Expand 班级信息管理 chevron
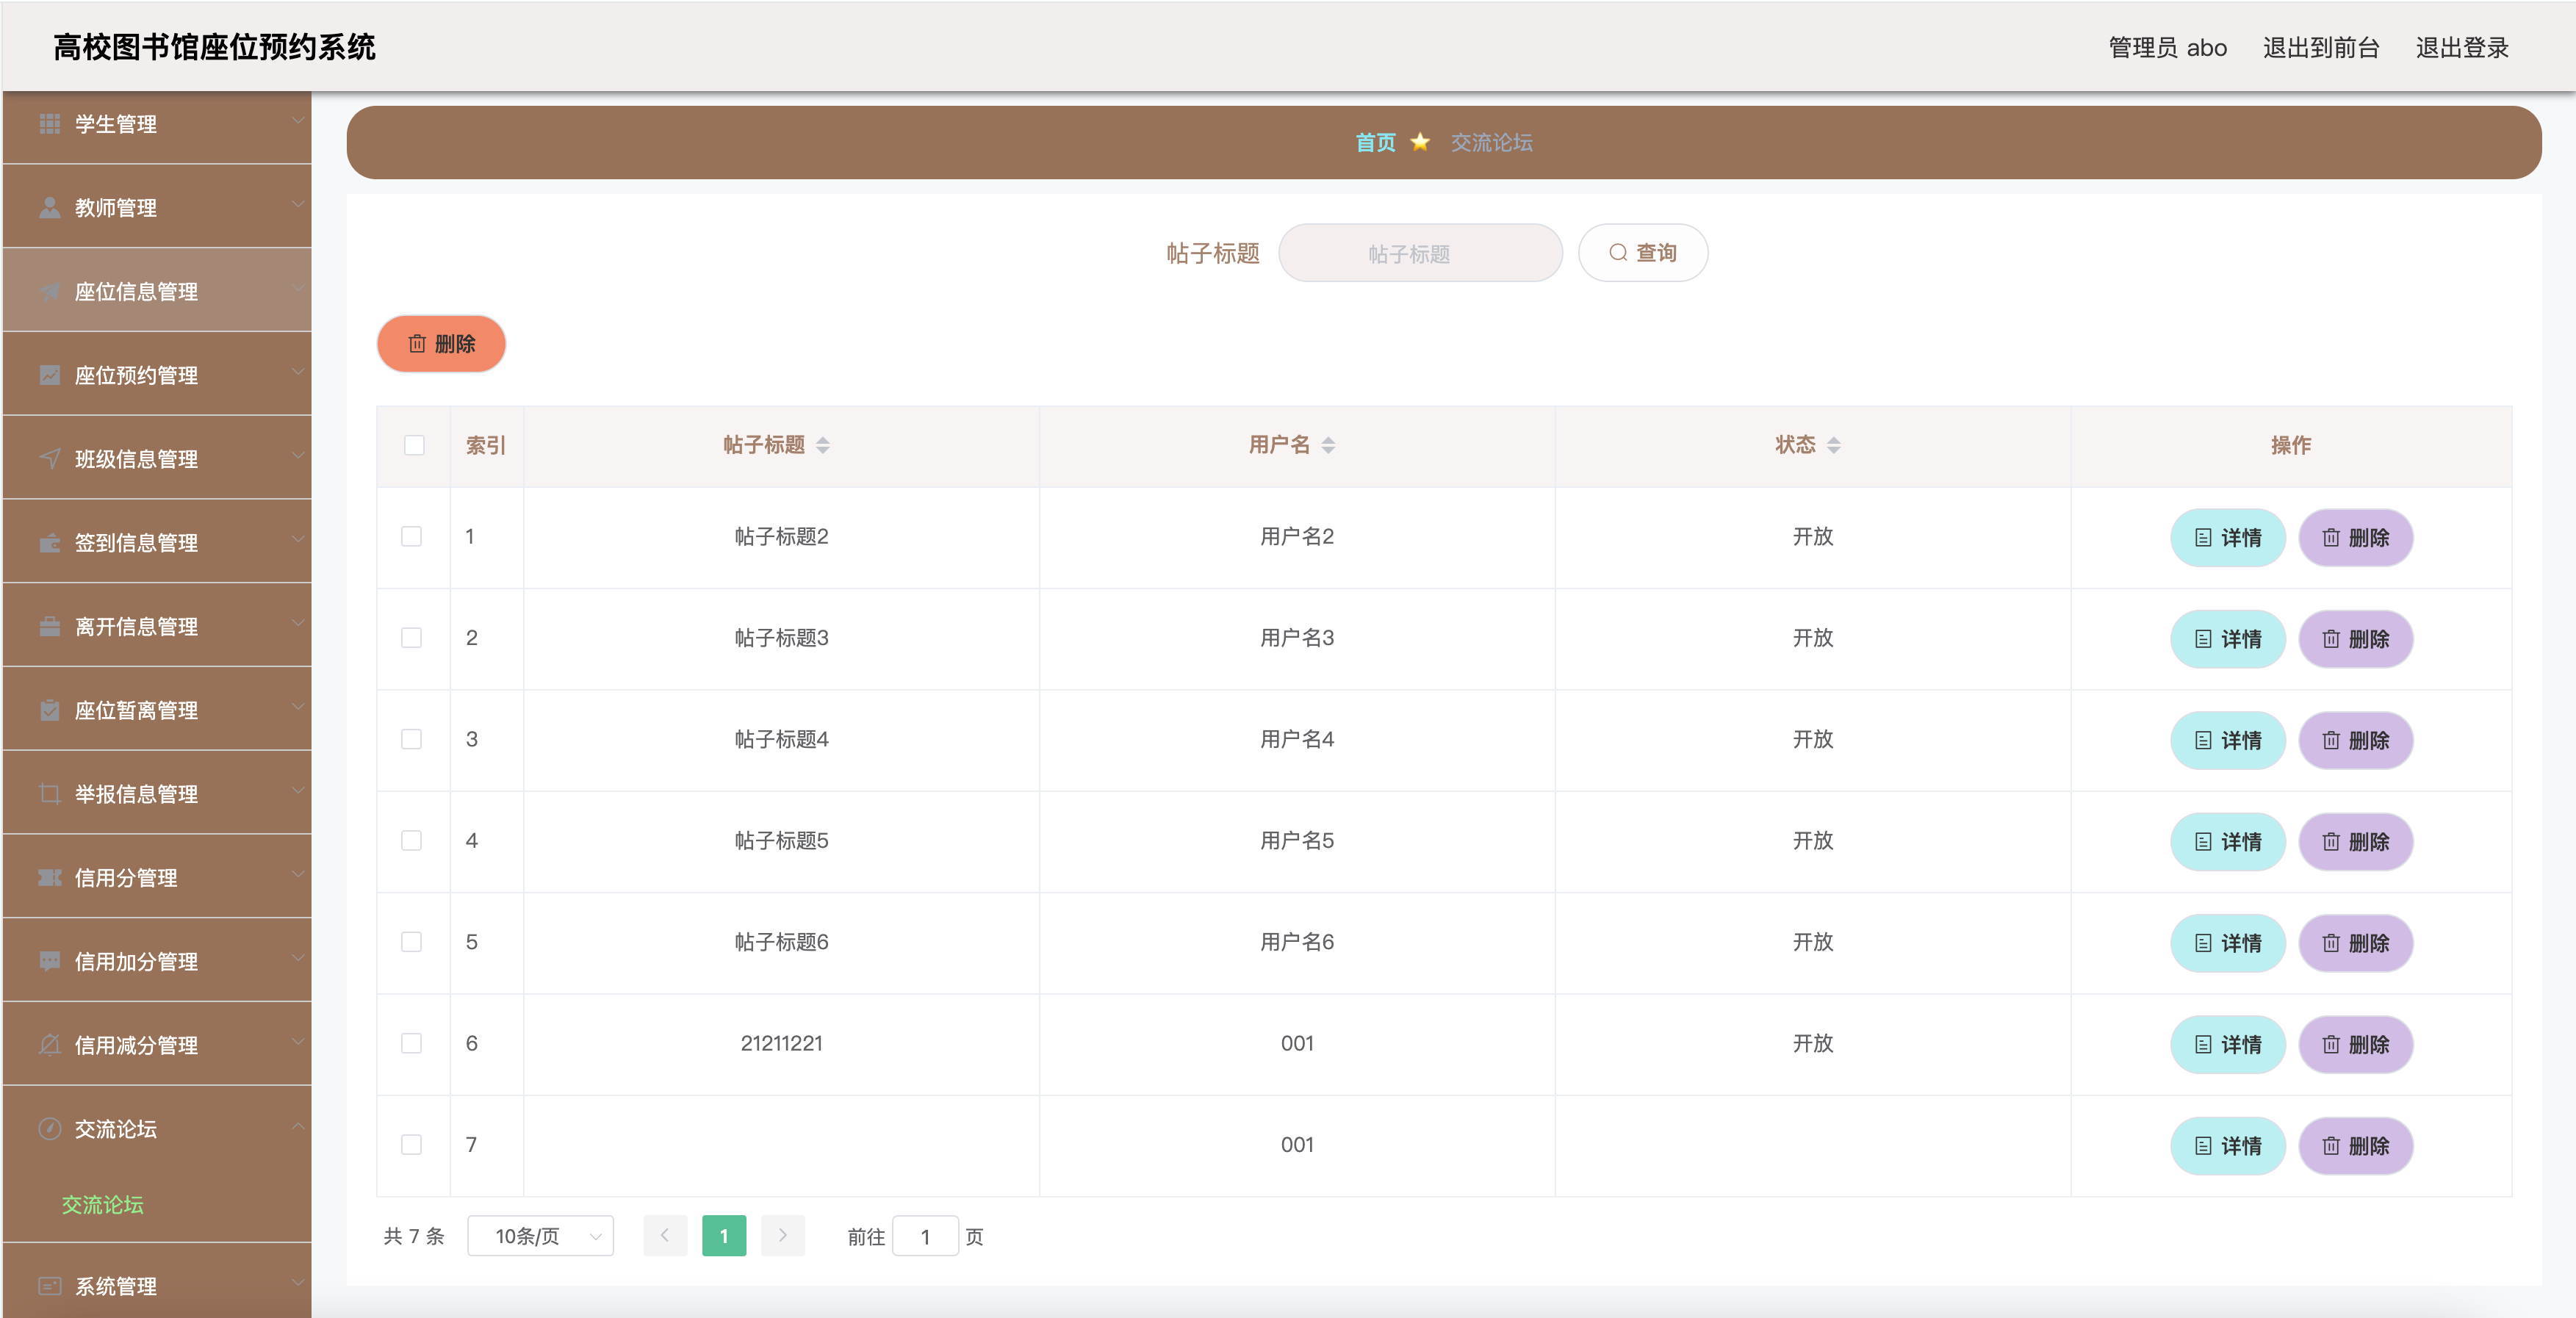Image resolution: width=2576 pixels, height=1318 pixels. pos(297,456)
